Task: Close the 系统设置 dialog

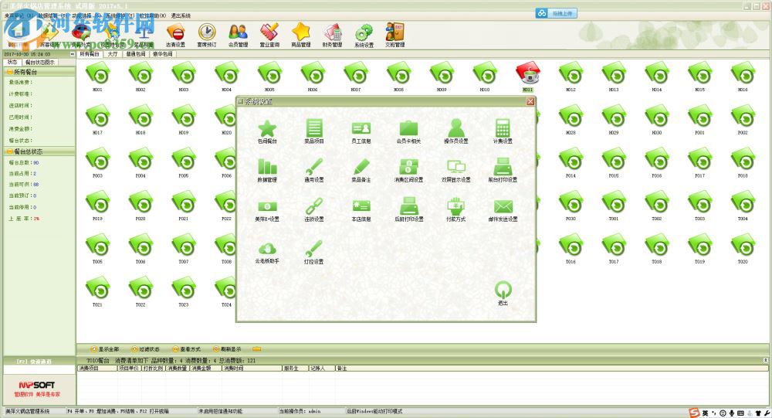Action: click(x=530, y=101)
